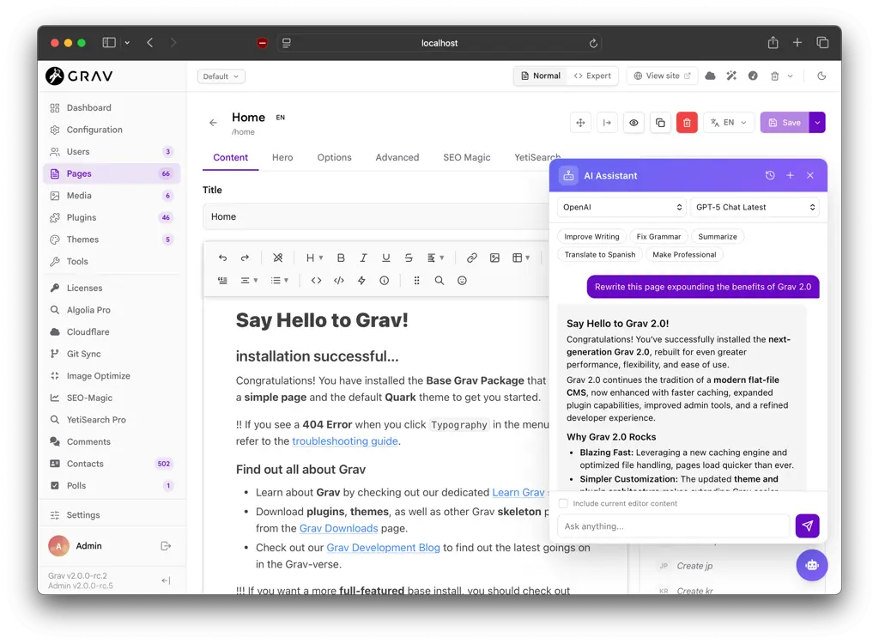Open the emoji picker icon
This screenshot has width=879, height=644.
pyautogui.click(x=462, y=281)
